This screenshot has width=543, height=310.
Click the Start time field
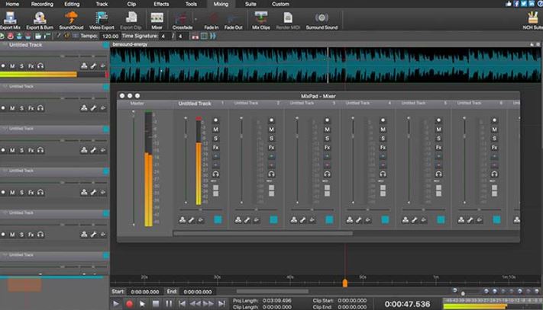point(145,292)
